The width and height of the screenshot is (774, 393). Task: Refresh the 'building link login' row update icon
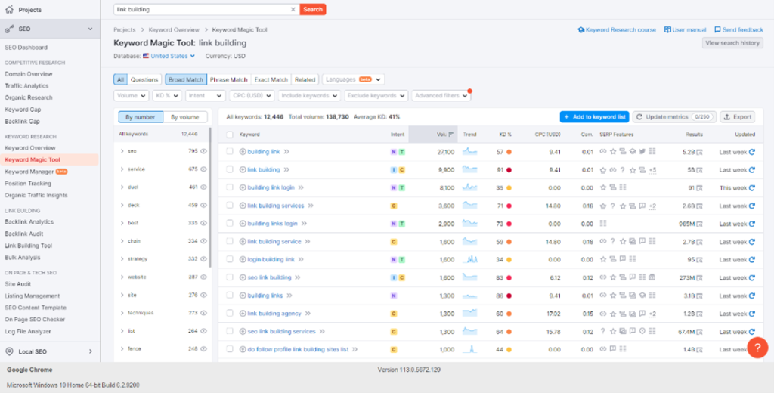pyautogui.click(x=752, y=187)
